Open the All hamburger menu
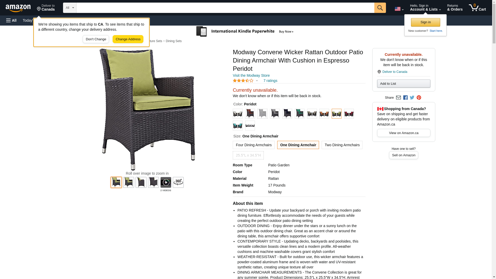Viewport: 496px width, 279px height. [11, 20]
